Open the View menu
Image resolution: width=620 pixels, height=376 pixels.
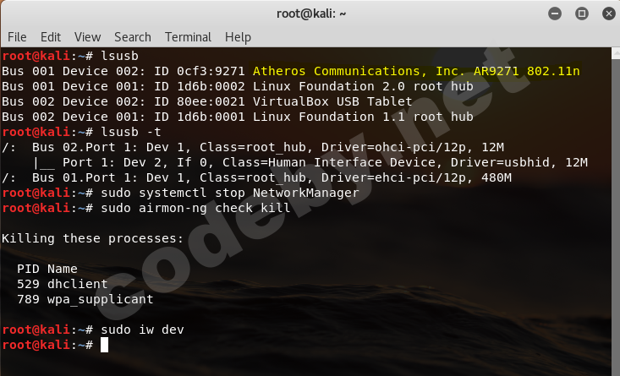pyautogui.click(x=87, y=37)
